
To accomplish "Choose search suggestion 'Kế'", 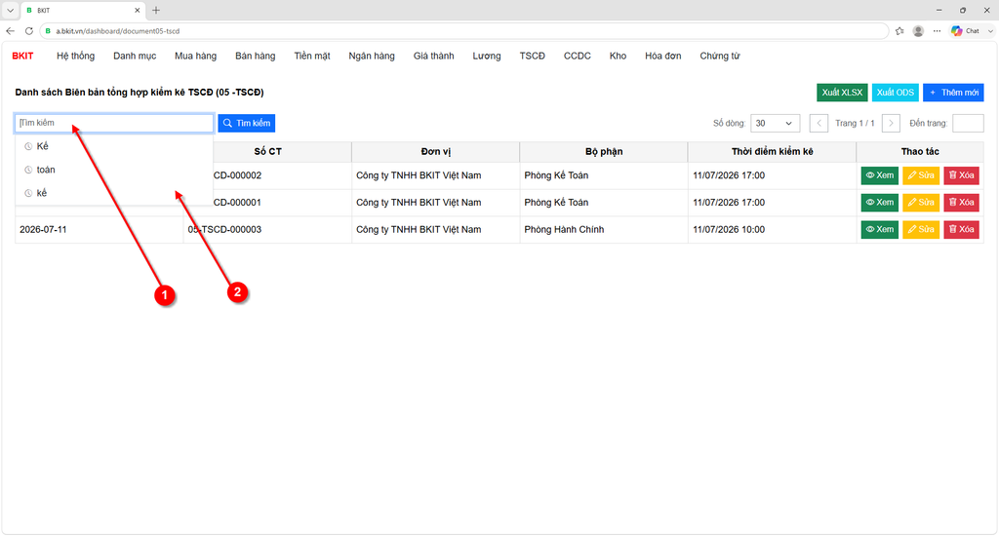I will pos(114,146).
